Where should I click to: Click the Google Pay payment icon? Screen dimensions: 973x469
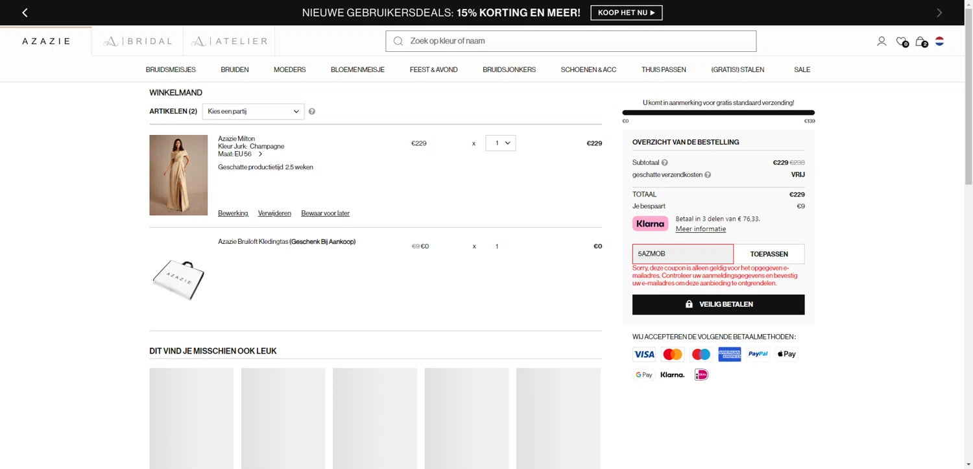(x=644, y=375)
